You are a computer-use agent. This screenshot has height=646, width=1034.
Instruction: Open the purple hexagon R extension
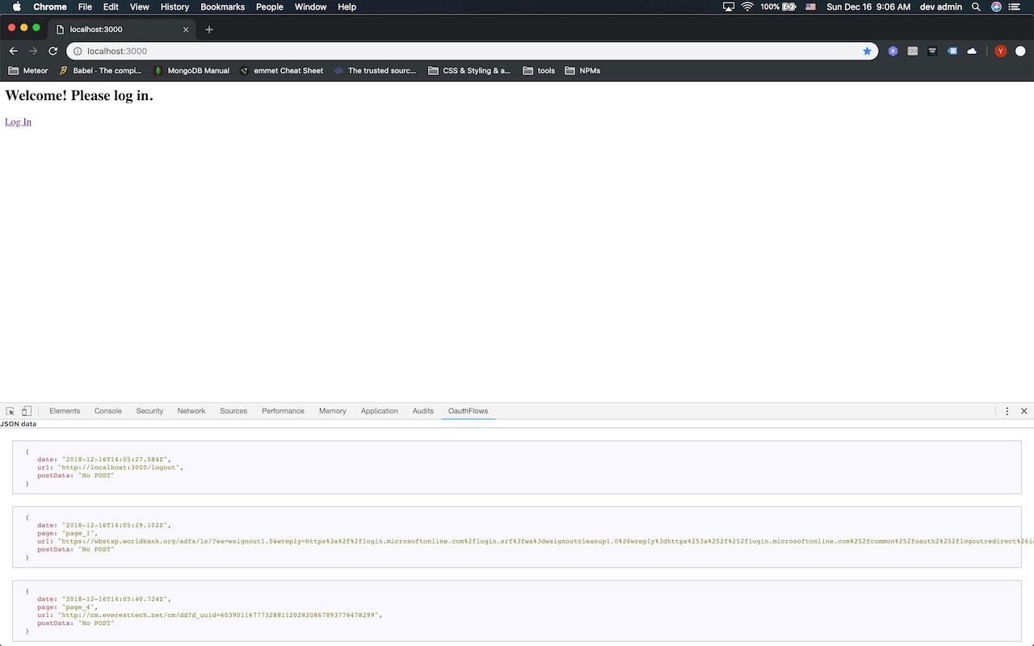(x=893, y=51)
